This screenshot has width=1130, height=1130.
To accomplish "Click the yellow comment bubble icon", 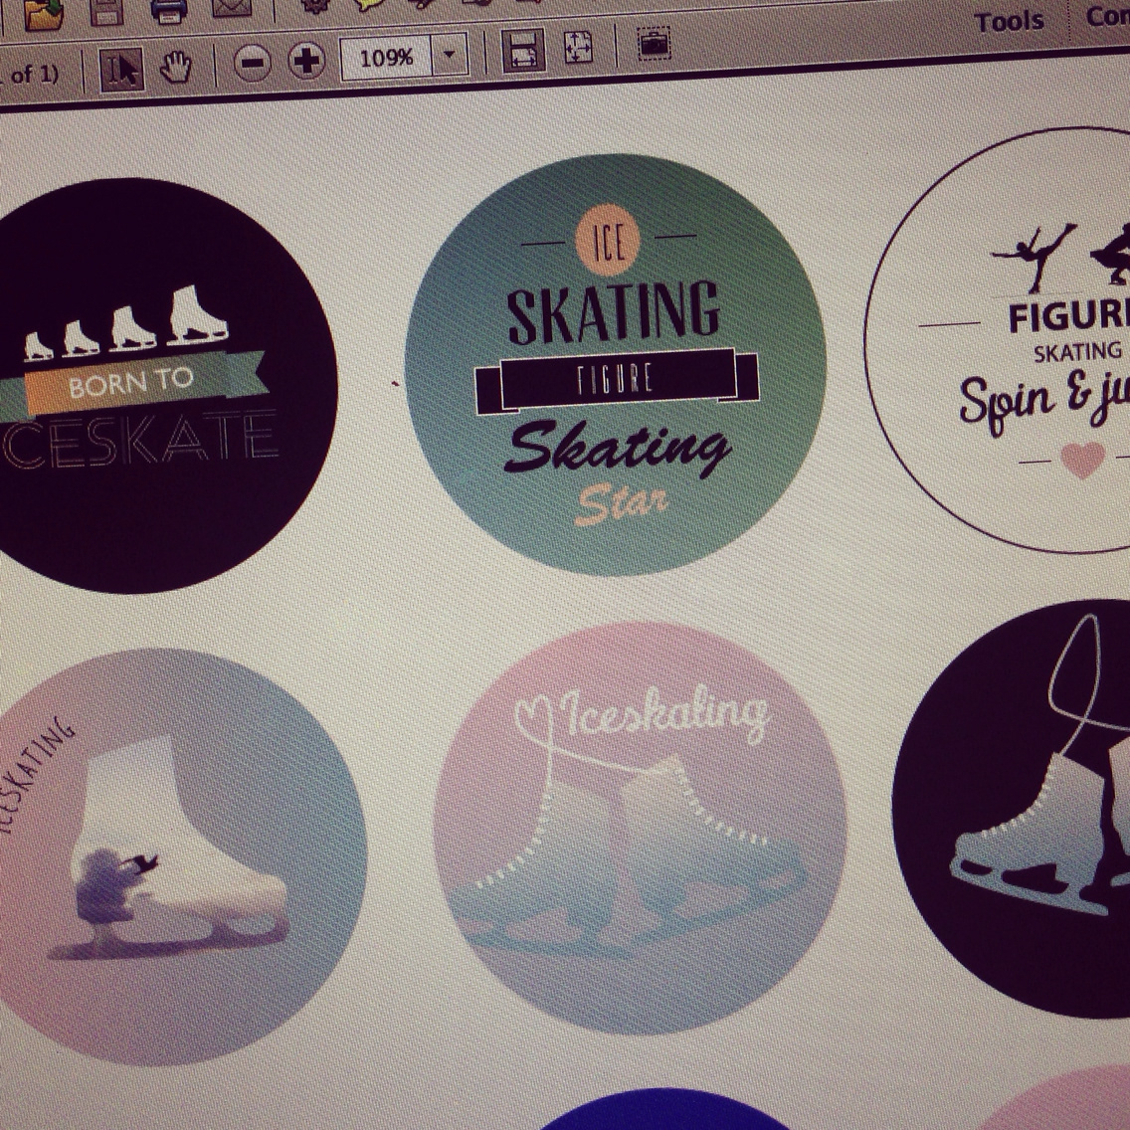I will pyautogui.click(x=369, y=4).
